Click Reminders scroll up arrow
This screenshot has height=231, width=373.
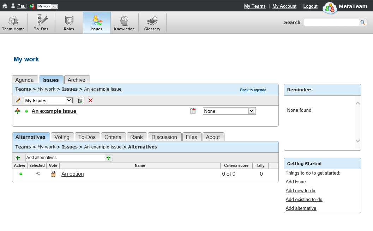click(x=357, y=103)
